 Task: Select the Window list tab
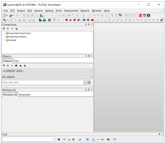pyautogui.click(x=10, y=95)
